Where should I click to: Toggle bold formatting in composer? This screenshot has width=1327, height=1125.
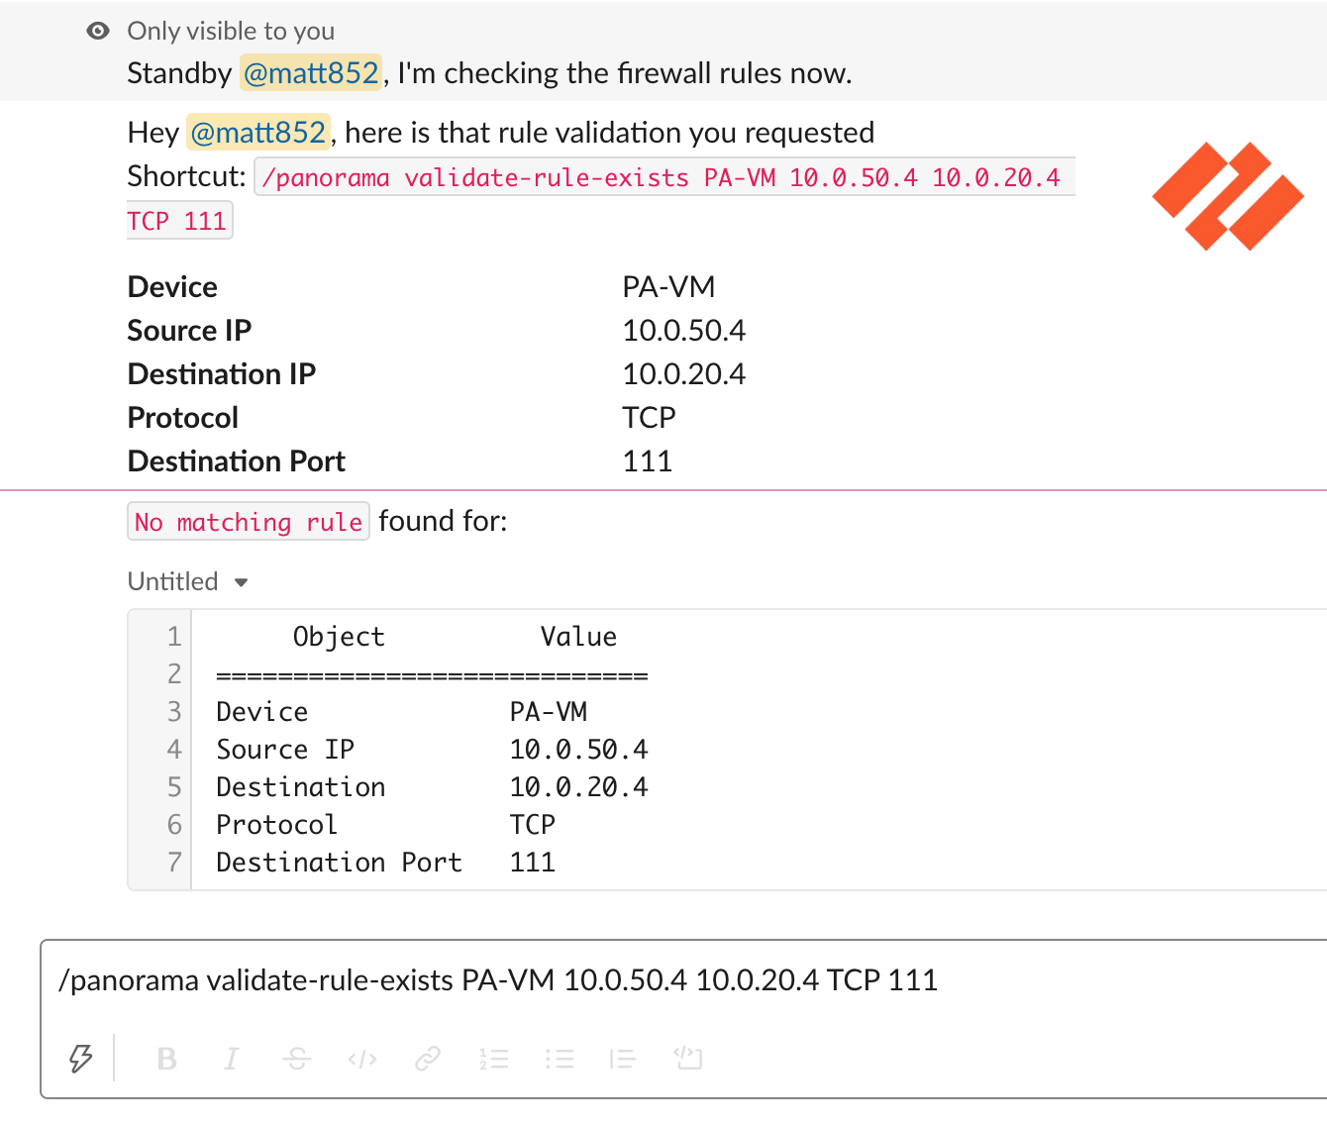coord(167,1059)
